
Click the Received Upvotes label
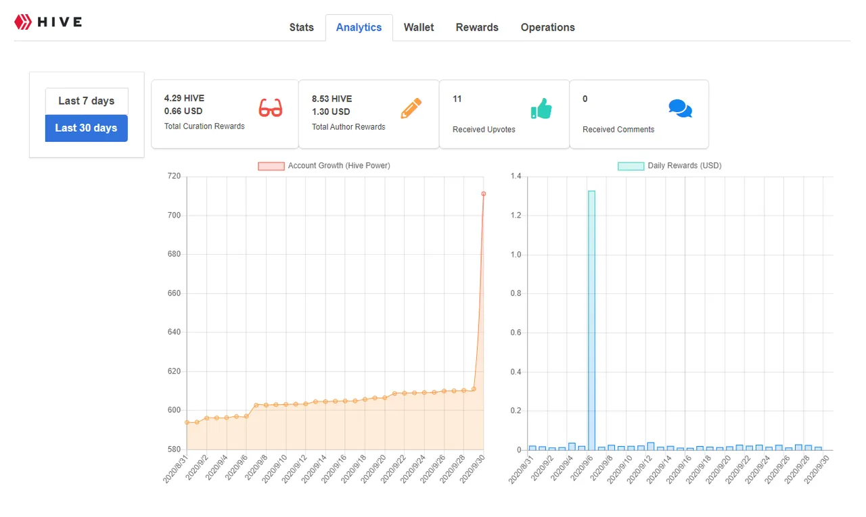(x=484, y=130)
